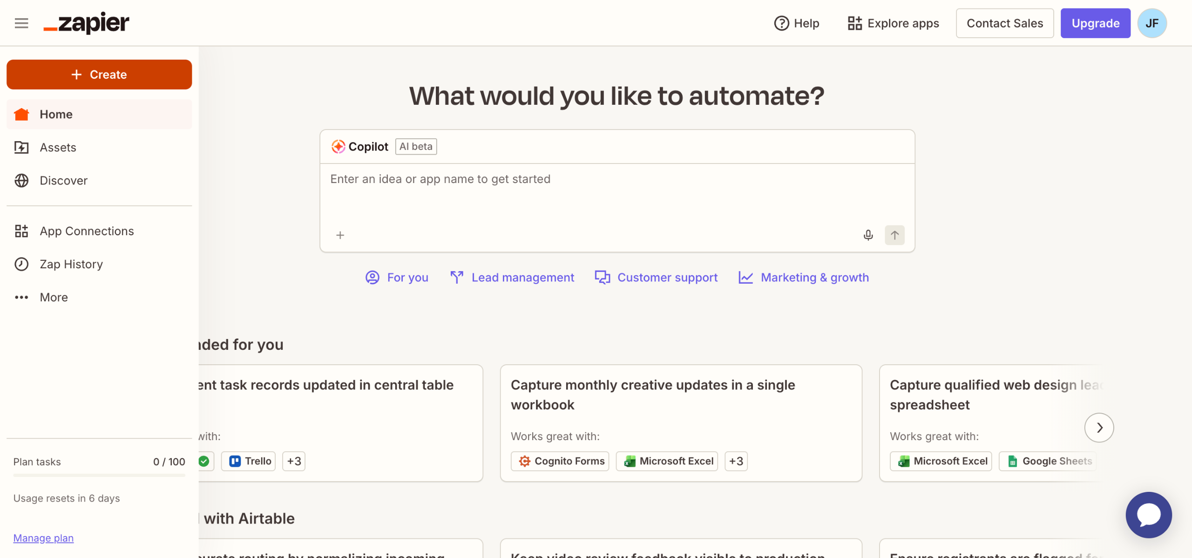Click the Zapier logo
1192x558 pixels.
point(87,23)
